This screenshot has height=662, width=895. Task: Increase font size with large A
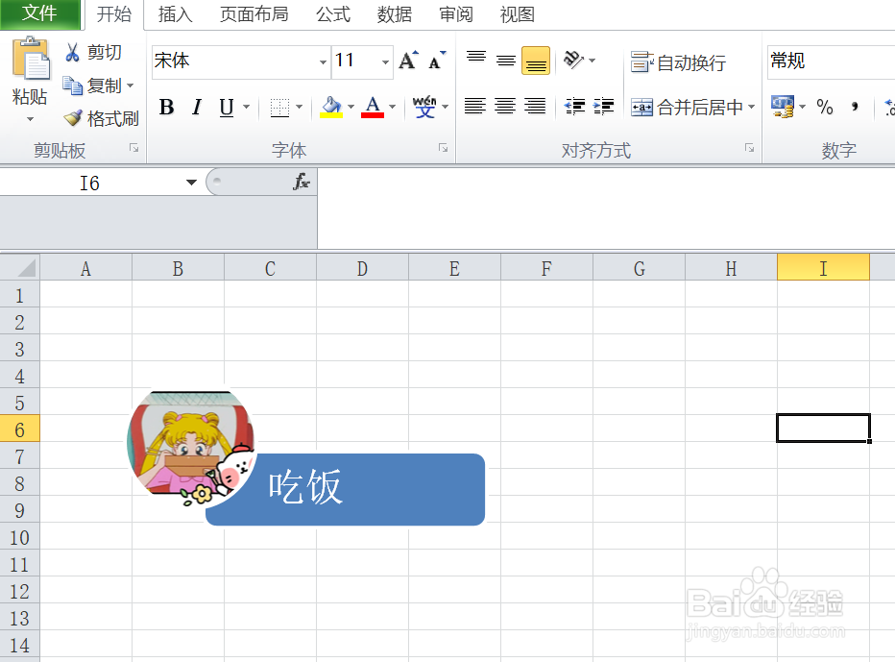coord(408,60)
